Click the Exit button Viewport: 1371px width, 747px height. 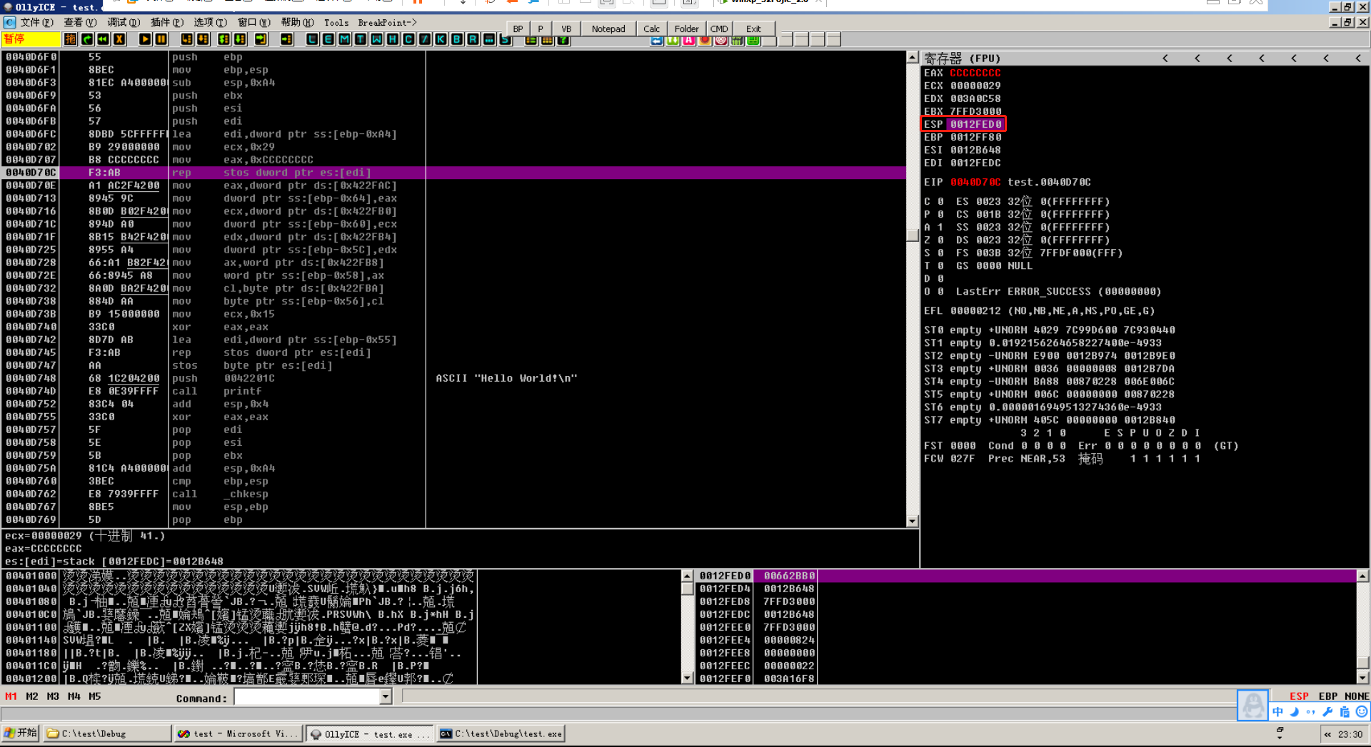753,29
